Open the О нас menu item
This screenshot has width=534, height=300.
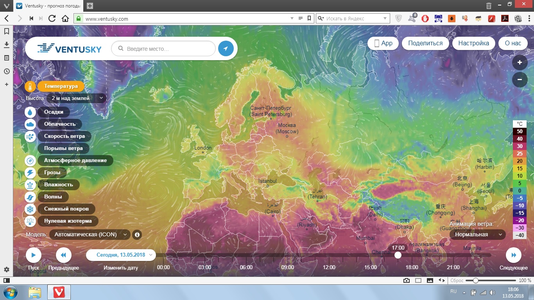tap(513, 43)
